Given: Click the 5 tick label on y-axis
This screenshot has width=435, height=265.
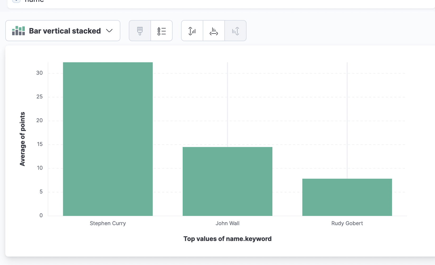Looking at the screenshot, I should coord(41,192).
